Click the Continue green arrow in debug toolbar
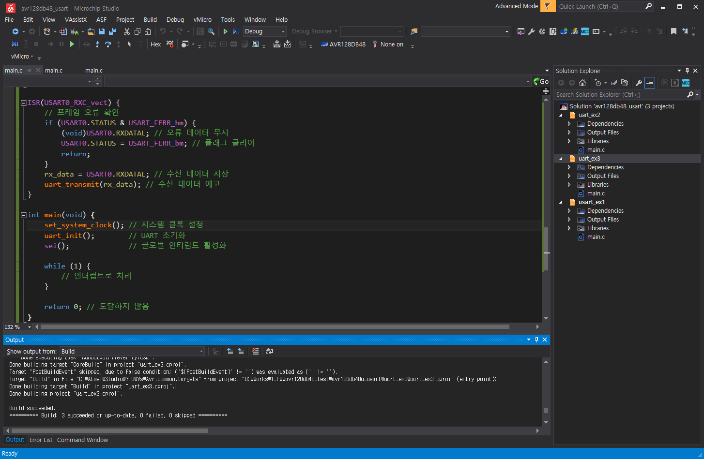 [72, 44]
